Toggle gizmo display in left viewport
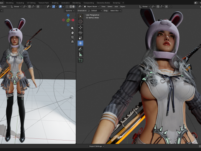The height and width of the screenshot is (151, 201). pos(54,7)
